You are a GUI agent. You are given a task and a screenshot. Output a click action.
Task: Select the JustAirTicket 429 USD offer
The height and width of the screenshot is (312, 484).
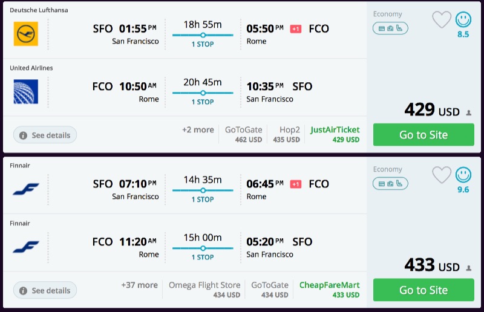tap(335, 134)
